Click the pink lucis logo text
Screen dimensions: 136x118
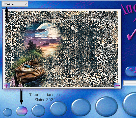(128, 9)
